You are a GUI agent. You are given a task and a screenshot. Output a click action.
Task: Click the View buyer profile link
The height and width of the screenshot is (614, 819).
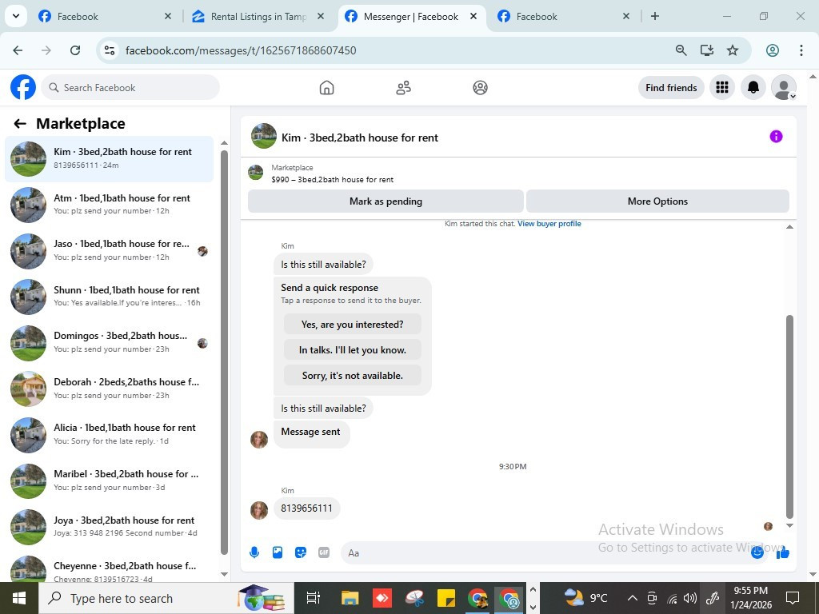549,224
